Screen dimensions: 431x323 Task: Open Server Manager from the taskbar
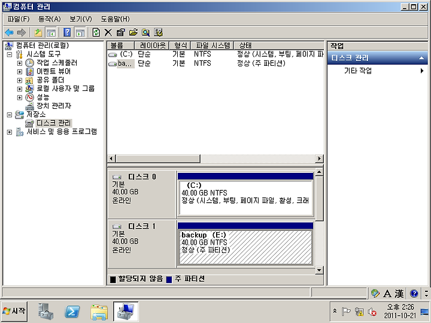[x=45, y=311]
